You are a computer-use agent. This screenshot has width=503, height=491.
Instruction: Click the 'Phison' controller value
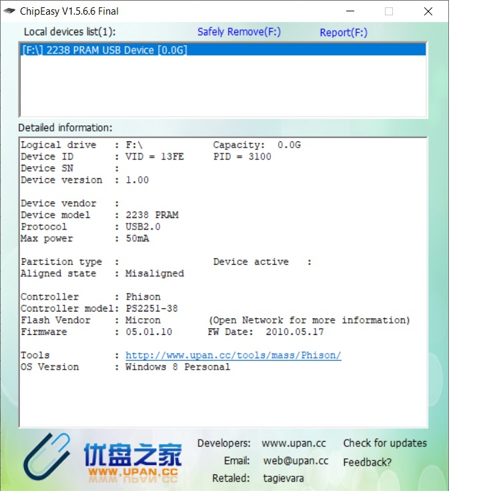pos(143,297)
